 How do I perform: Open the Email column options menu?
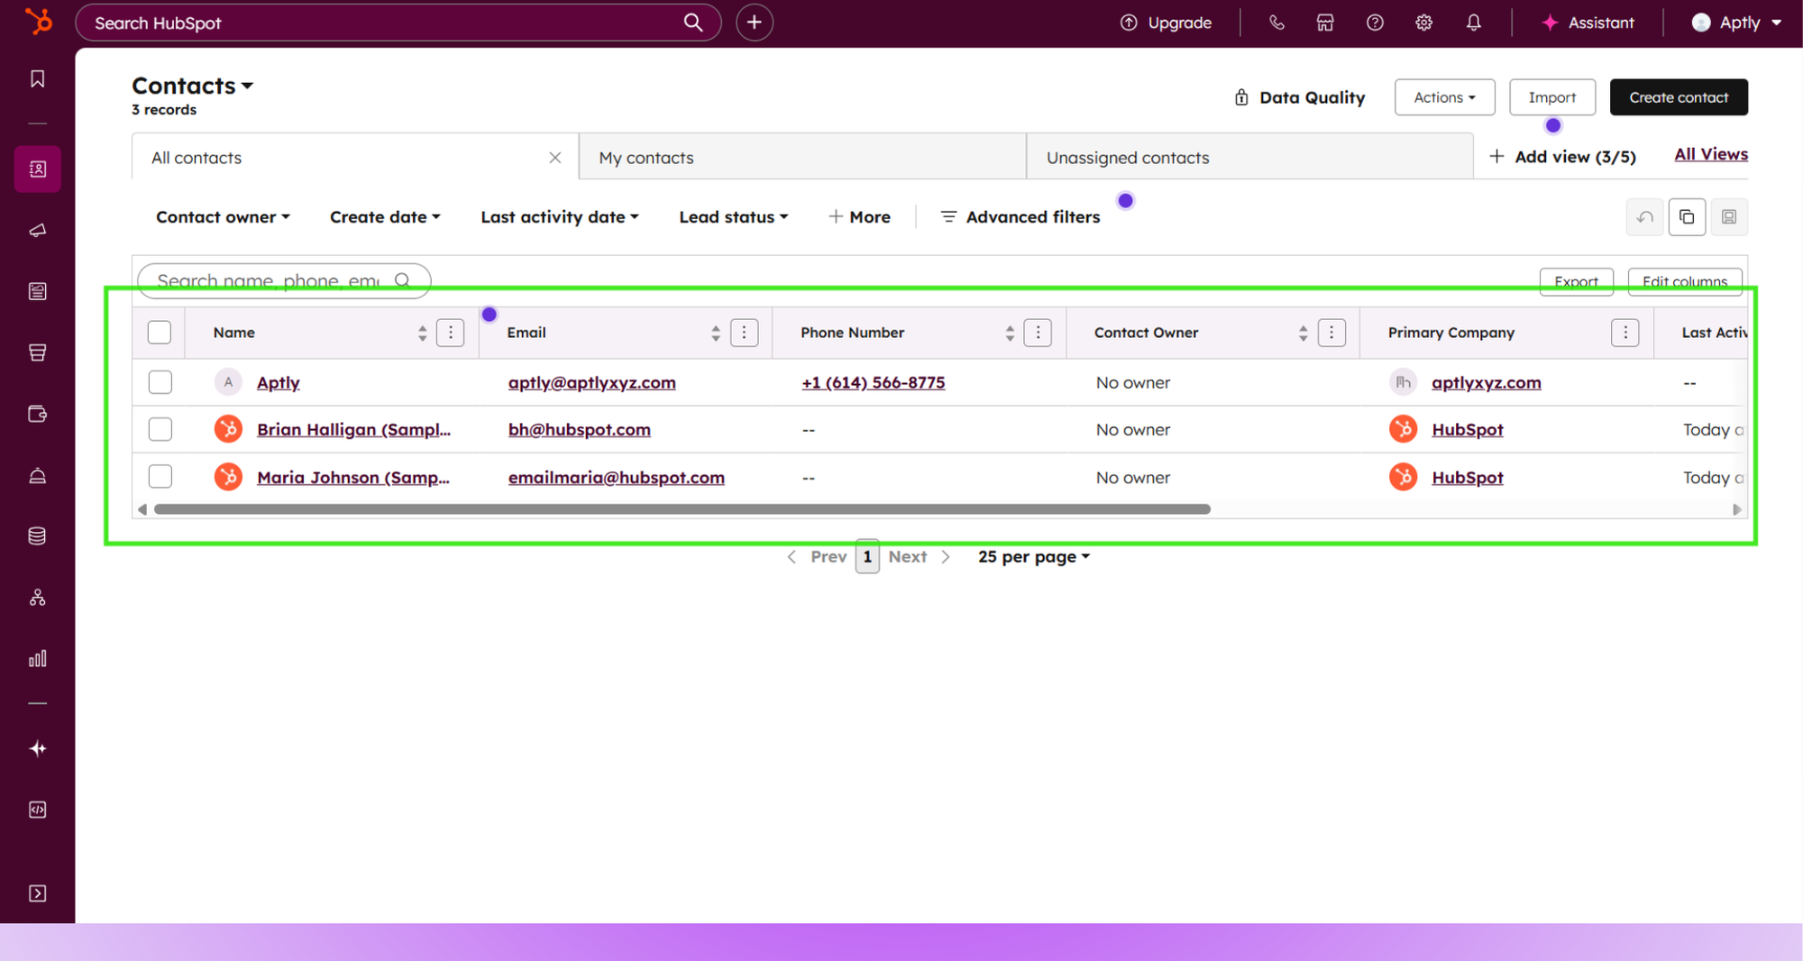point(745,333)
